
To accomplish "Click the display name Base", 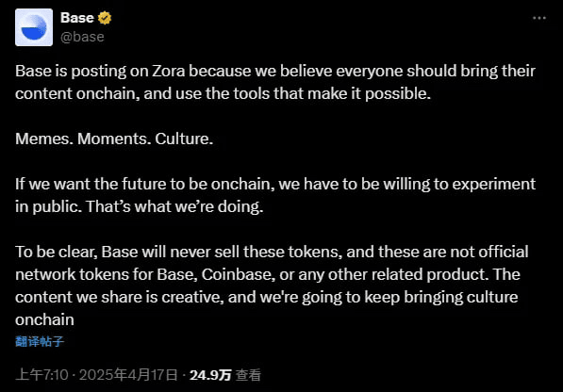I will 77,18.
